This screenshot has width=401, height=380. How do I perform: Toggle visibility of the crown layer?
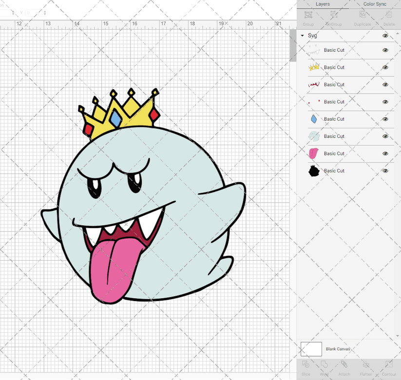385,67
